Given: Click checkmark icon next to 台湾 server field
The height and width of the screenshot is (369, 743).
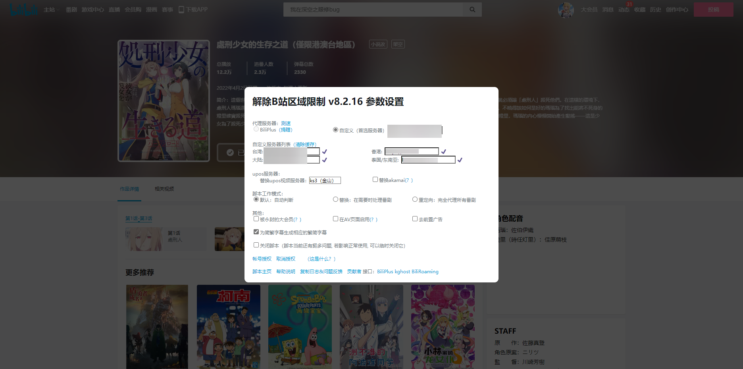Looking at the screenshot, I should (x=325, y=152).
